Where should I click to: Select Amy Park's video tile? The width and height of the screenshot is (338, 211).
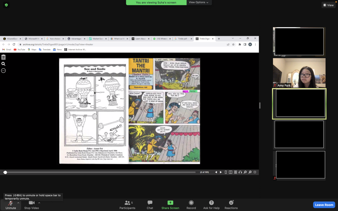click(x=299, y=73)
